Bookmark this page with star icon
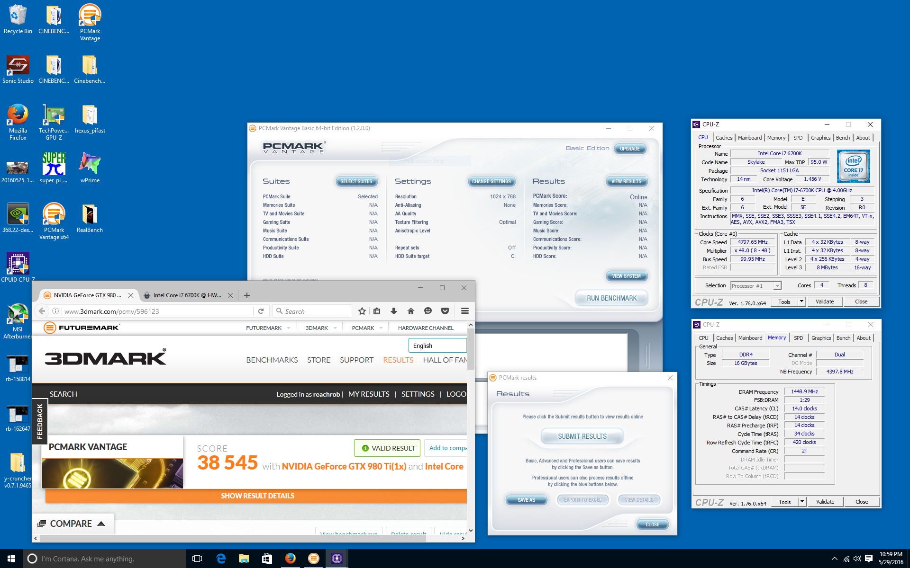Viewport: 910px width, 568px height. click(362, 311)
